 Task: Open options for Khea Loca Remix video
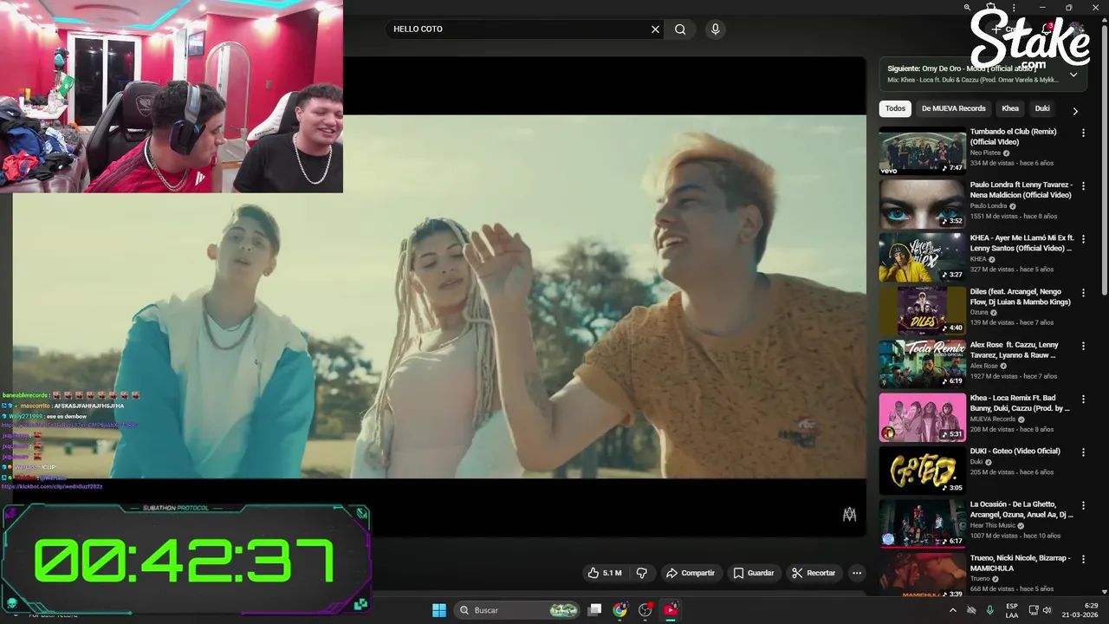click(1083, 399)
